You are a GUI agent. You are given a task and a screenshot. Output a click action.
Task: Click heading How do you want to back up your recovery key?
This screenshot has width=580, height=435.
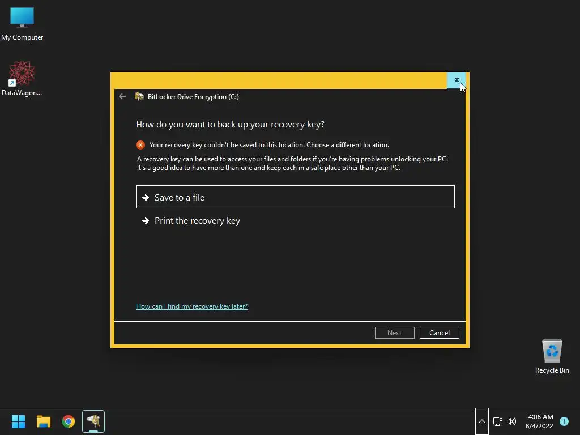click(x=230, y=125)
